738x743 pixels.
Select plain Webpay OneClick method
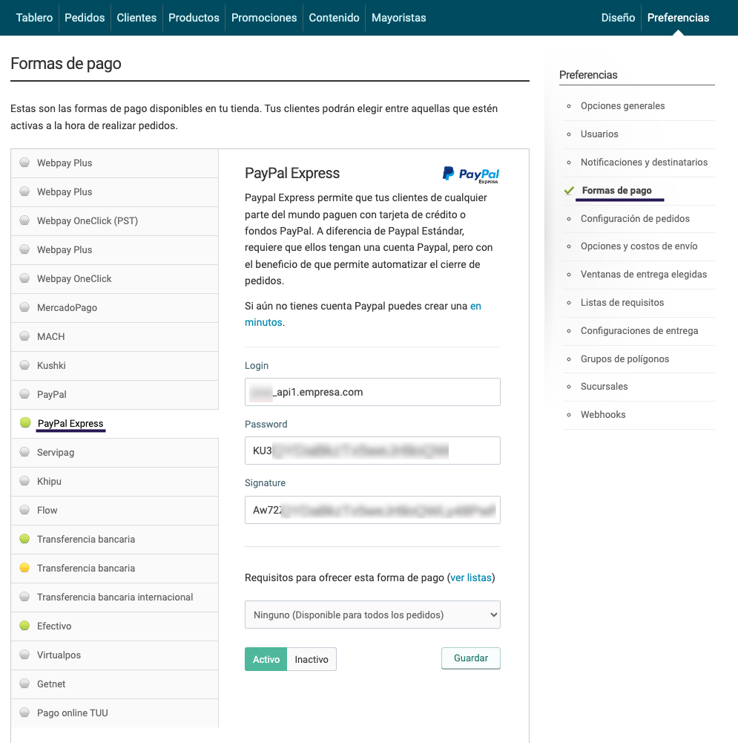pos(114,278)
